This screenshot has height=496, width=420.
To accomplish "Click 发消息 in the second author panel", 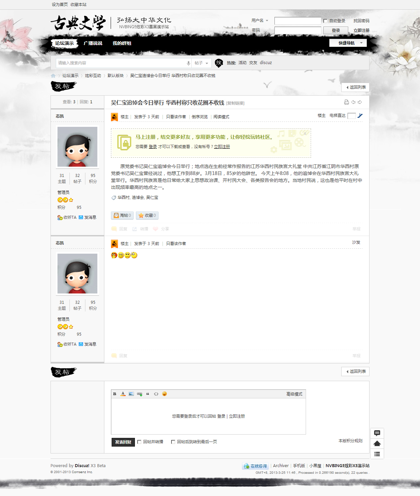I will point(88,344).
